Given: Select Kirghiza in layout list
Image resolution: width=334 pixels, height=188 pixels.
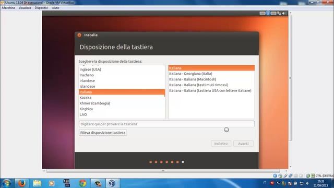Looking at the screenshot, I should point(122,109).
